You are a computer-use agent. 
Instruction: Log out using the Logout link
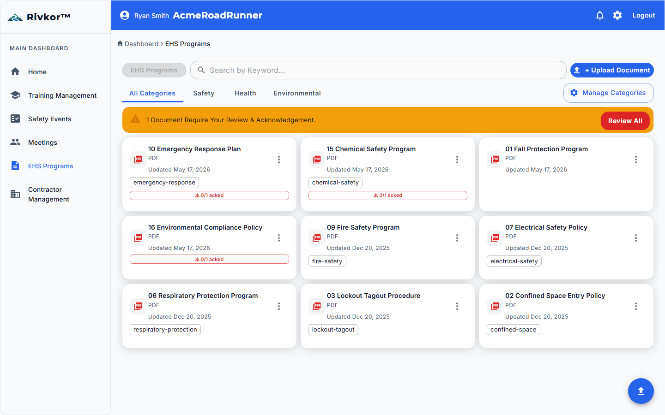(x=644, y=15)
